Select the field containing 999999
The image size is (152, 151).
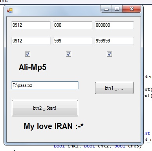(114, 41)
